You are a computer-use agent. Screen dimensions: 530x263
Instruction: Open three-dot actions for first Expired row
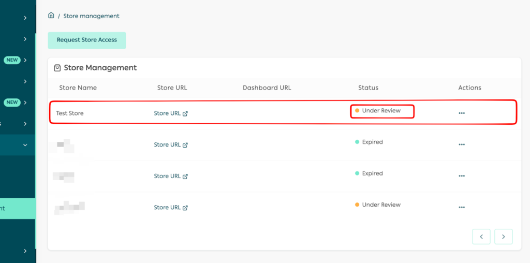[x=462, y=144]
